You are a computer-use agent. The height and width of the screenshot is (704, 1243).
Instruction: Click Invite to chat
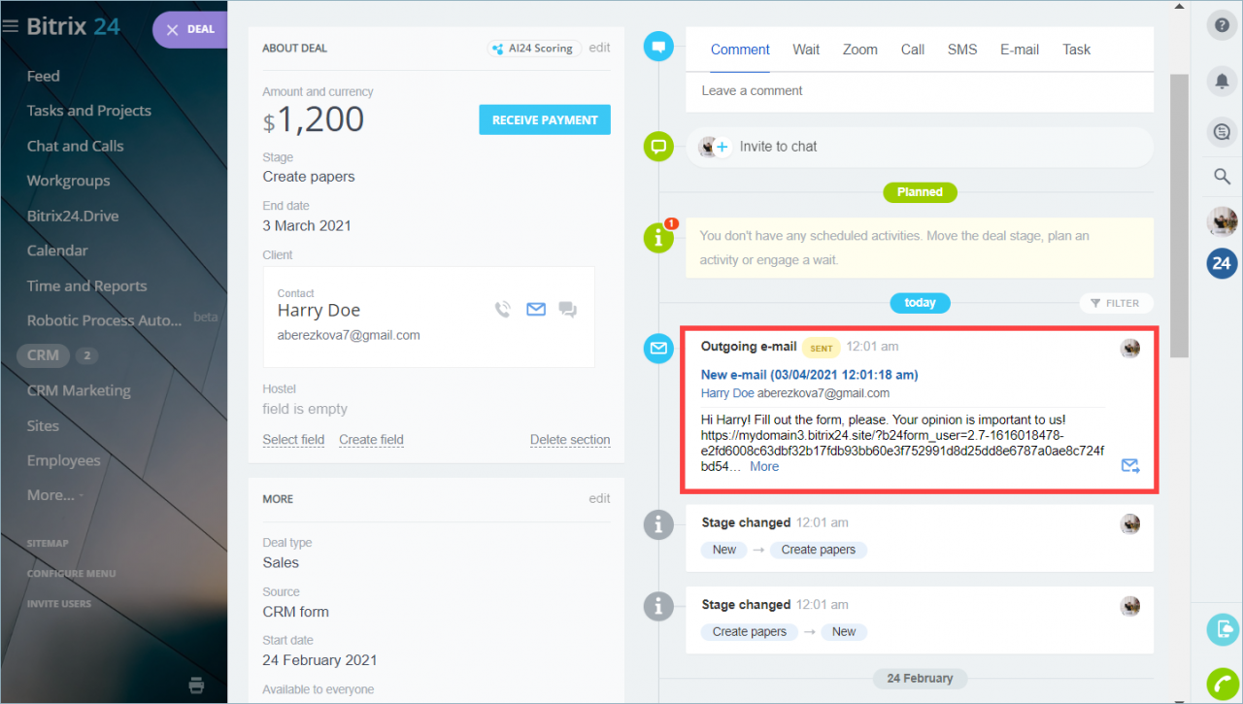(778, 147)
